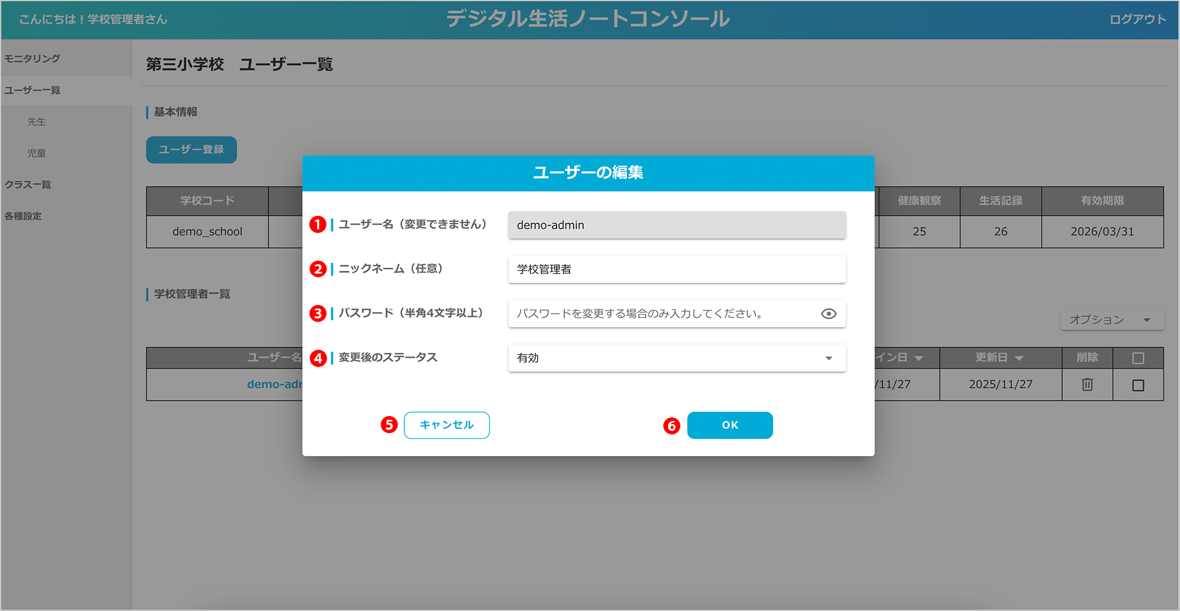The image size is (1180, 611).
Task: Open 各種設定 from the sidebar
Action: click(x=23, y=216)
